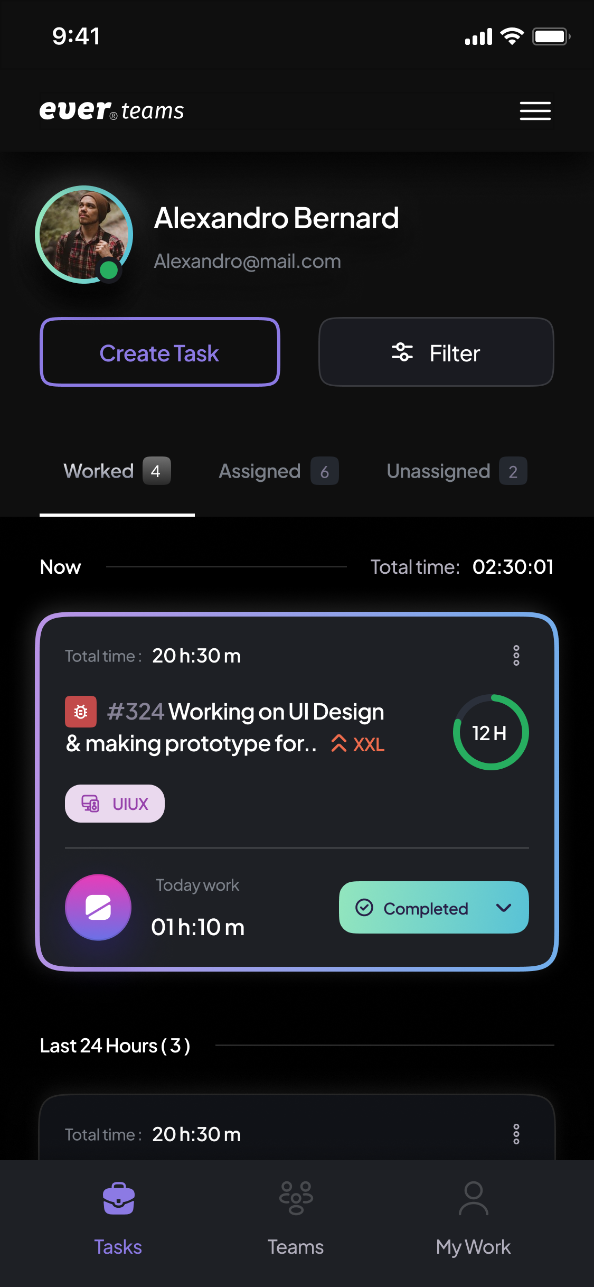Go to My Work profile icon
The height and width of the screenshot is (1287, 594).
pyautogui.click(x=473, y=1198)
